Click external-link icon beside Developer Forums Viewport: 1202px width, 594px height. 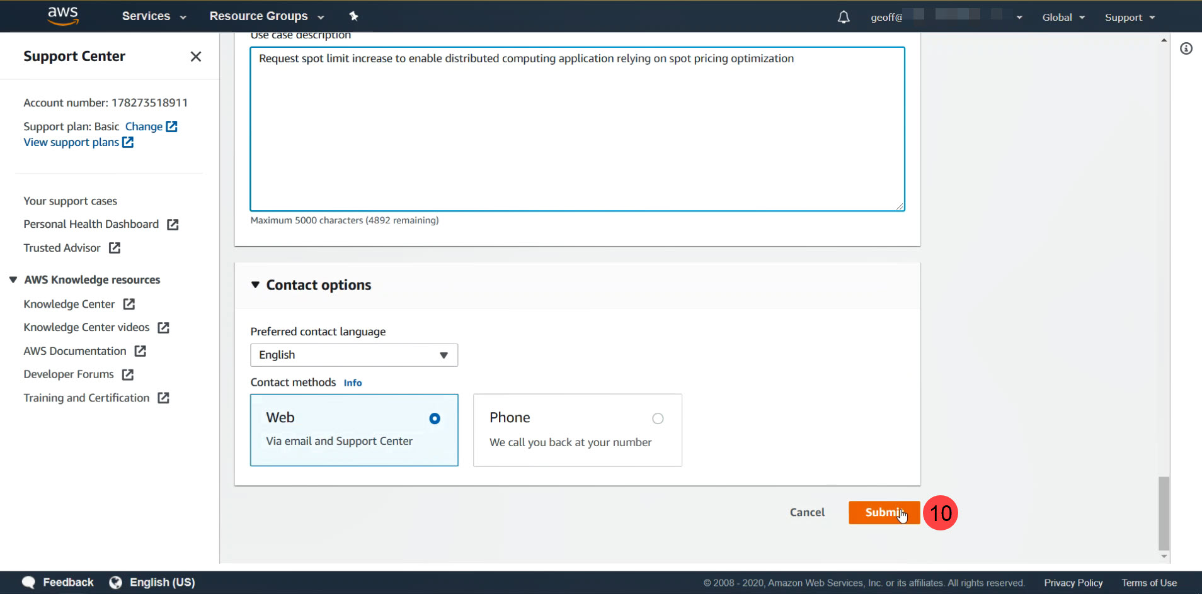tap(128, 374)
